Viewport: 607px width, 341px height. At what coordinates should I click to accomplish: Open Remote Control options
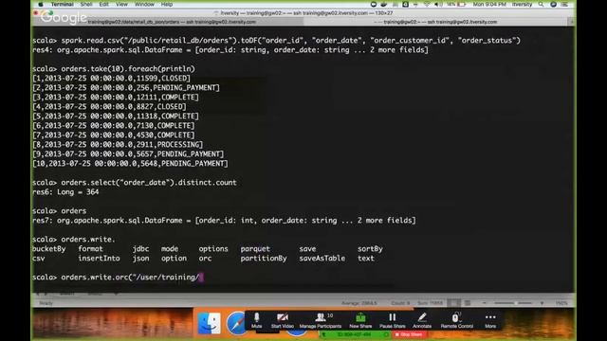(x=457, y=320)
